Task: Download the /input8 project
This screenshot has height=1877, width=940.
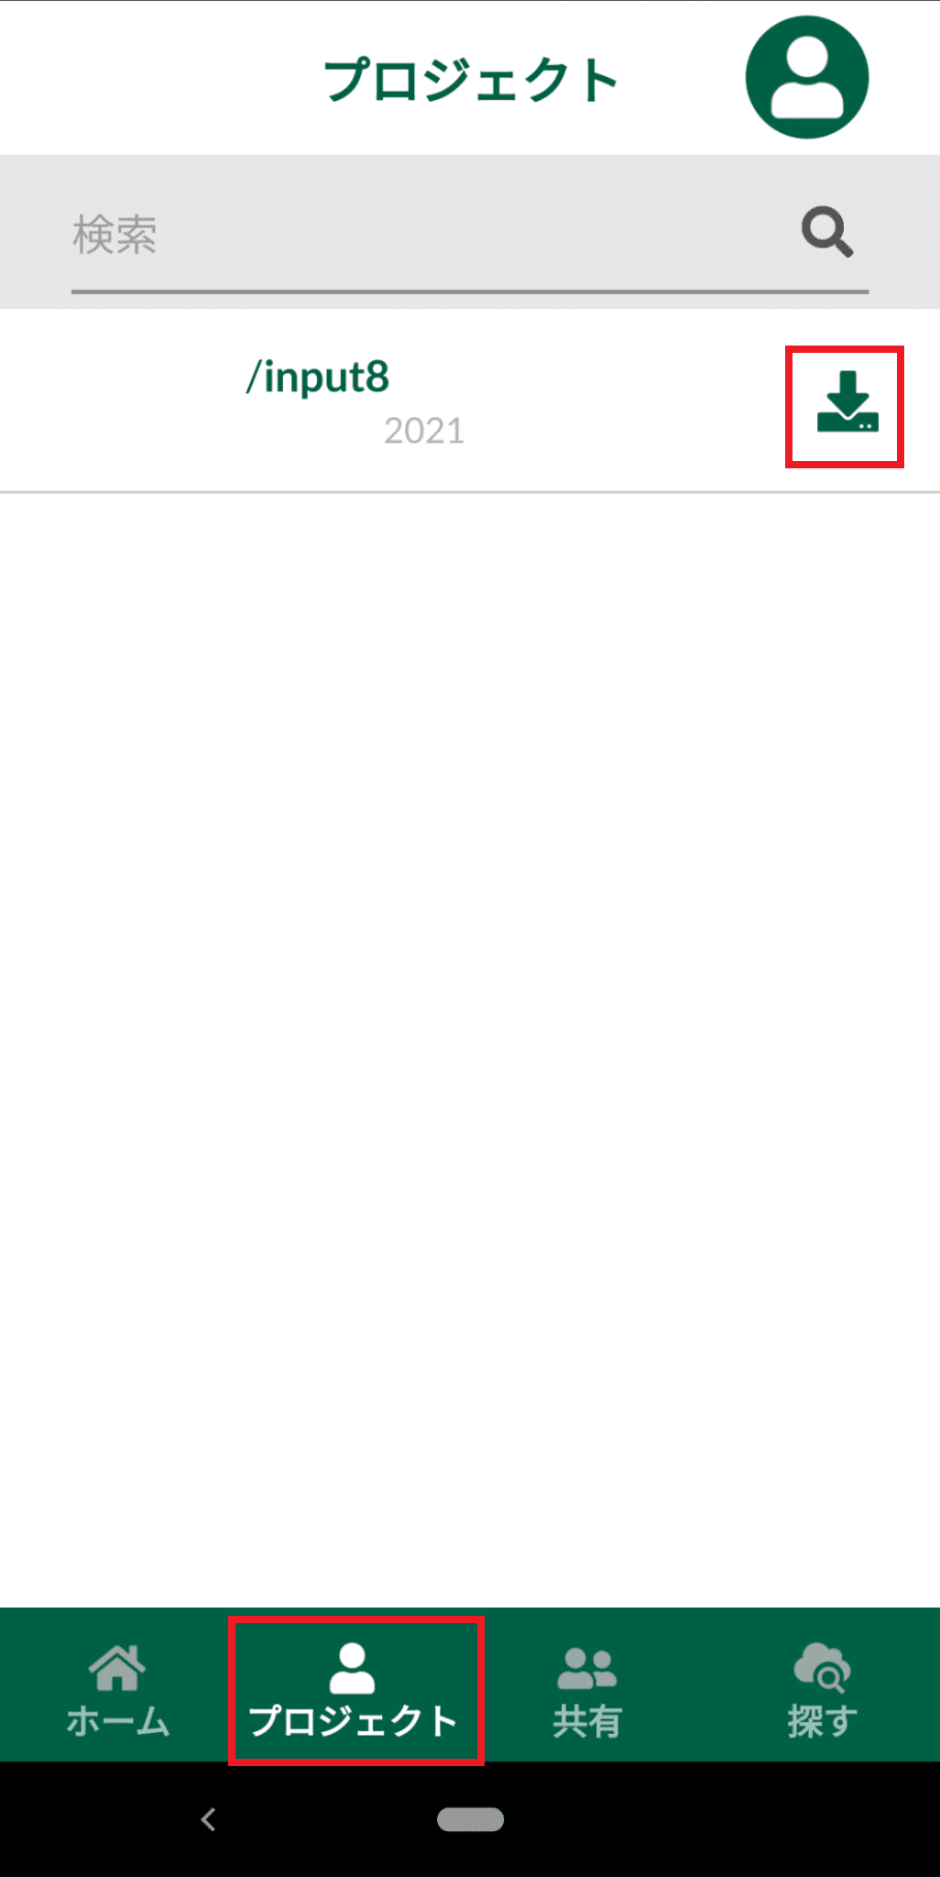Action: click(847, 404)
